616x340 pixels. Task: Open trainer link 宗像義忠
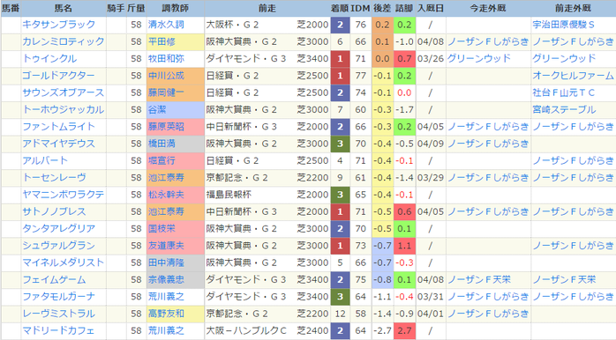coord(166,279)
